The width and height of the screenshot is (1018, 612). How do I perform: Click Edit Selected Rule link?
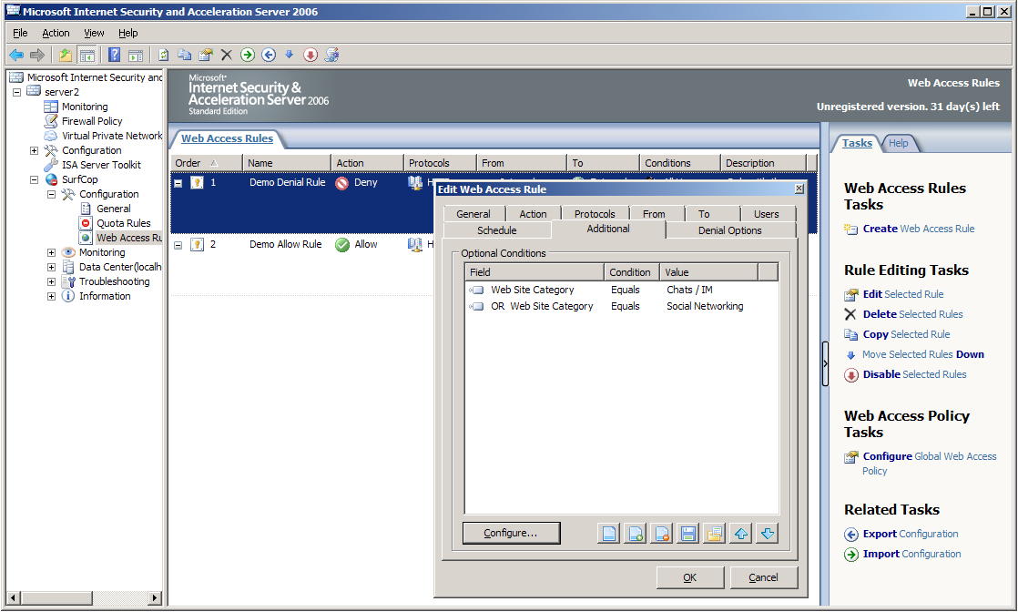click(x=902, y=294)
